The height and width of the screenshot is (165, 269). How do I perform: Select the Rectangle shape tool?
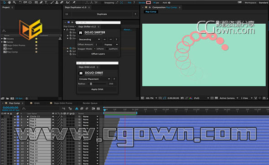pyautogui.click(x=36, y=2)
